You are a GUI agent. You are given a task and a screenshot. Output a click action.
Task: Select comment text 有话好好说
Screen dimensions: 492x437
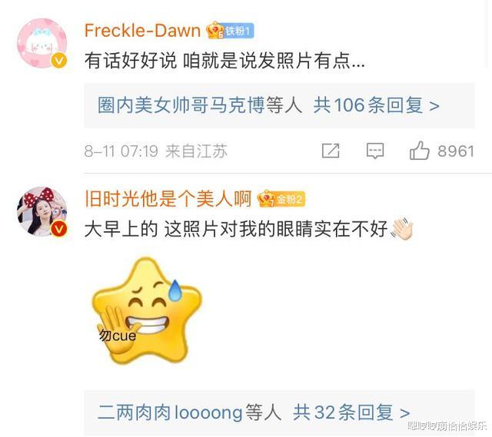point(131,61)
